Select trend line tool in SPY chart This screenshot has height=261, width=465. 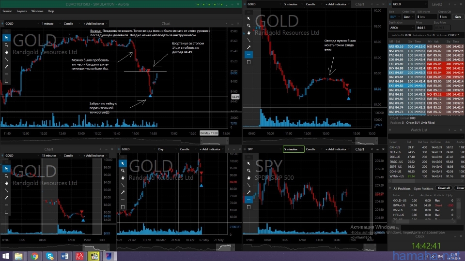pyautogui.click(x=249, y=185)
